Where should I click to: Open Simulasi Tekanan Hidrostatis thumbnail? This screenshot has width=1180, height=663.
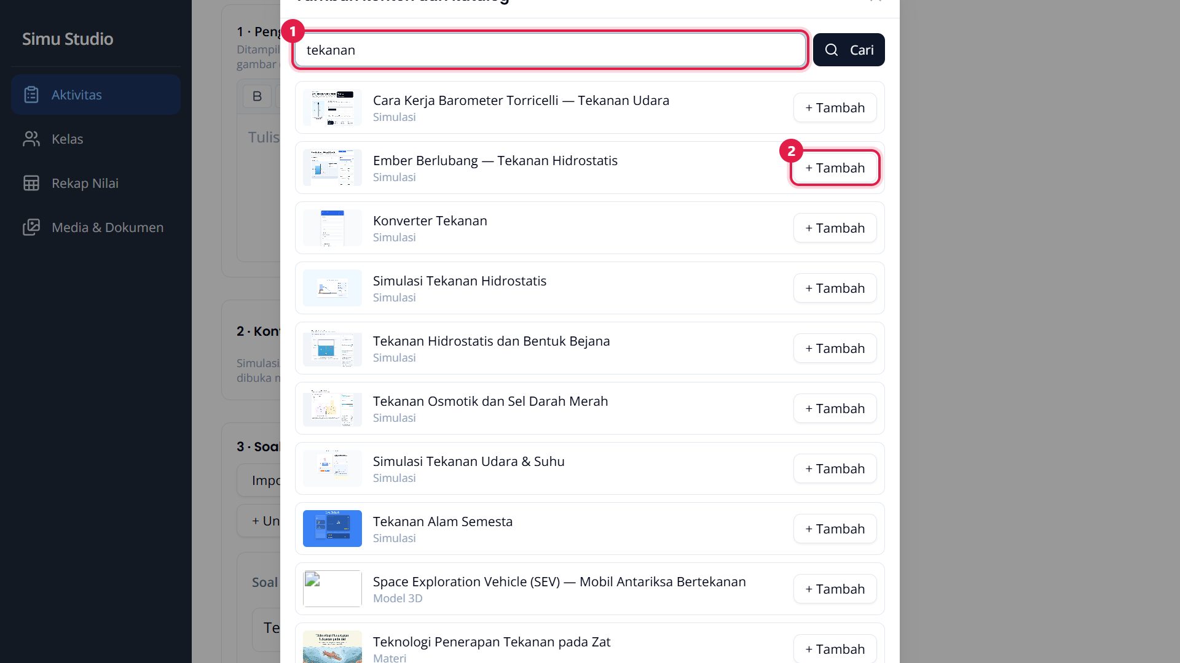[332, 288]
